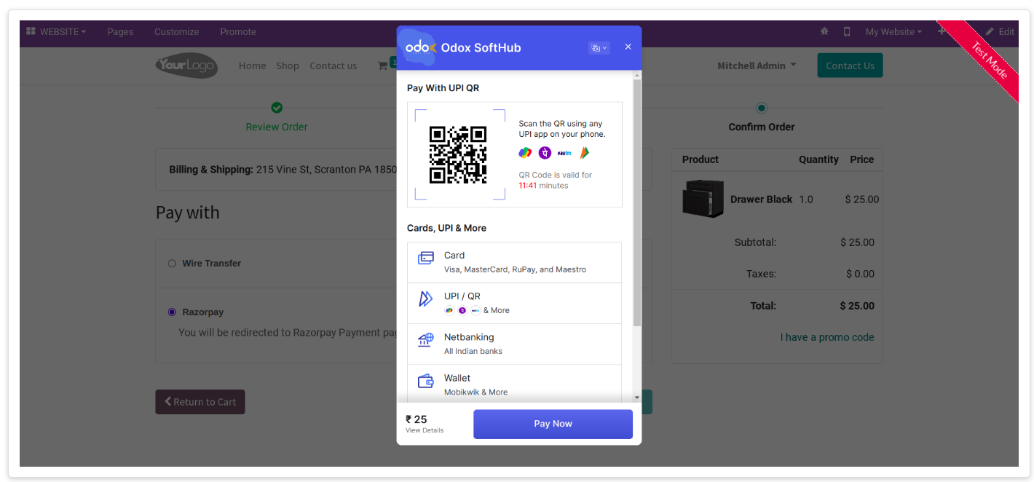Click the payment dialog vertical scrollbar
Viewport: 1034px width, 482px height.
[x=637, y=202]
